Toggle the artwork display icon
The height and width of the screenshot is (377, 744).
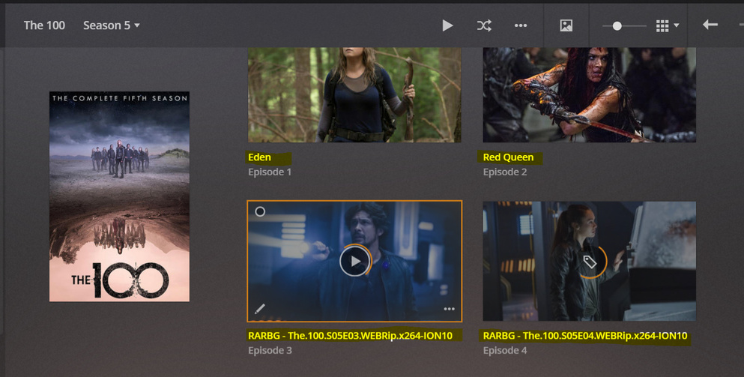click(566, 25)
